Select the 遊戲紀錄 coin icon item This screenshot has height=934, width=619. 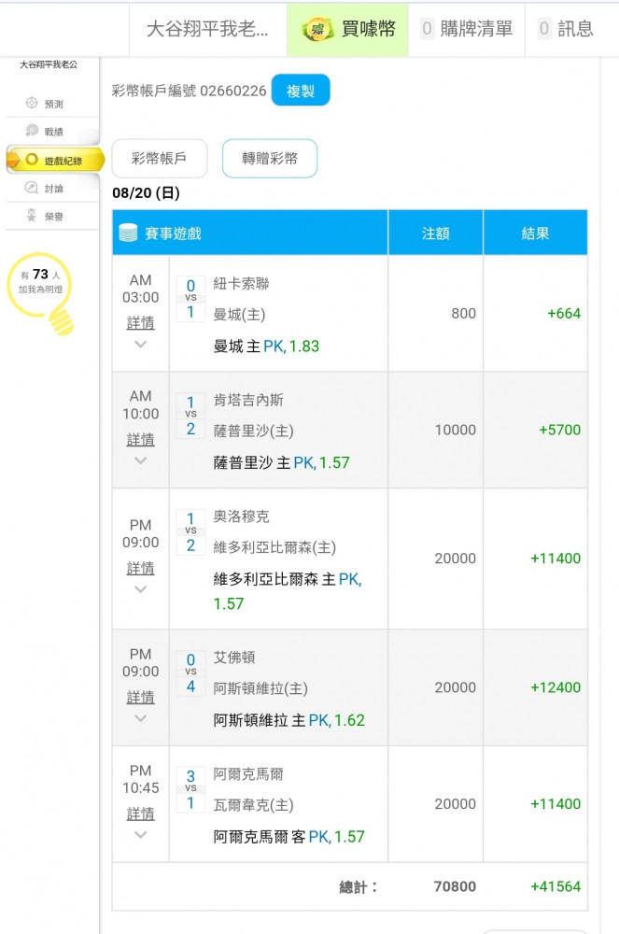click(x=32, y=160)
